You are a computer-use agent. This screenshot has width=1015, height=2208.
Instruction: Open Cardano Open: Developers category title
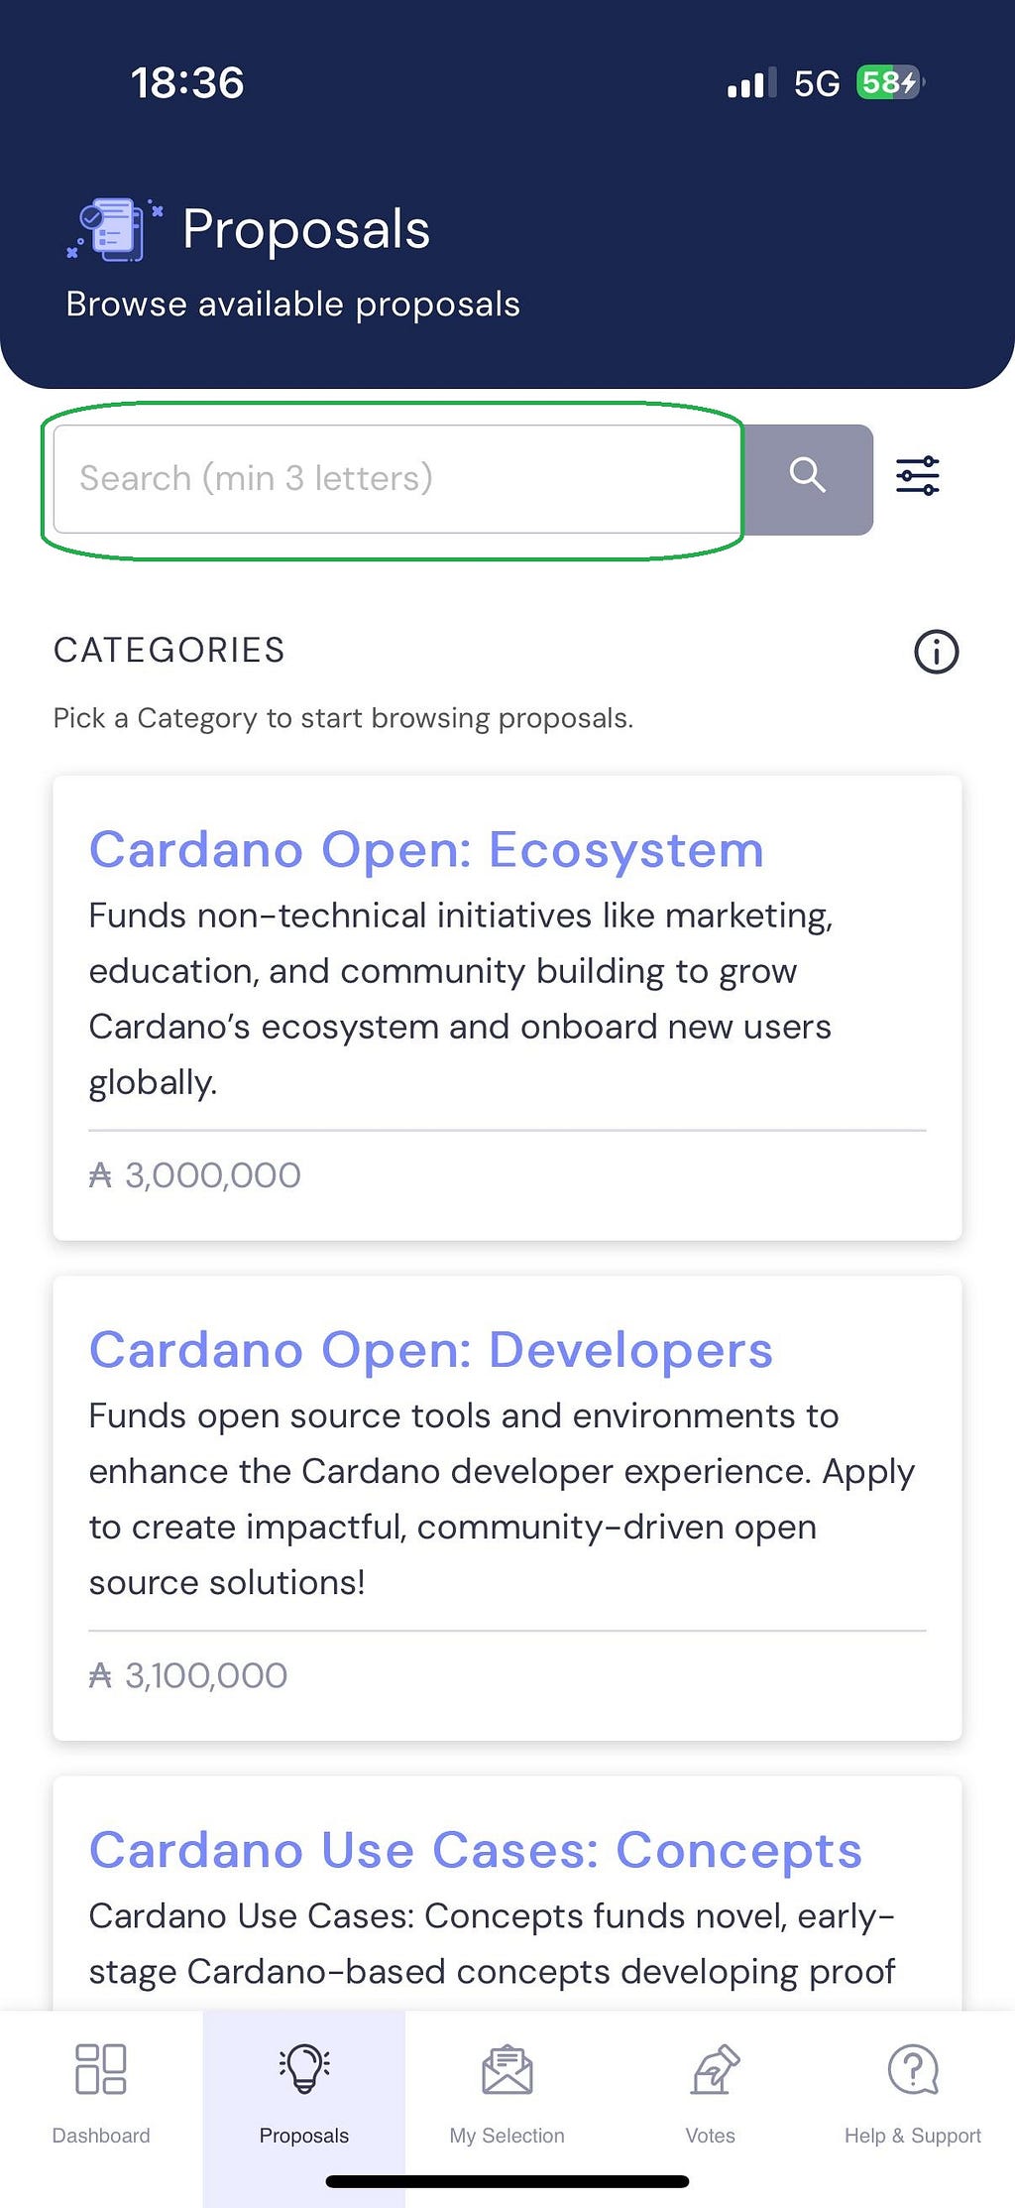coord(430,1350)
